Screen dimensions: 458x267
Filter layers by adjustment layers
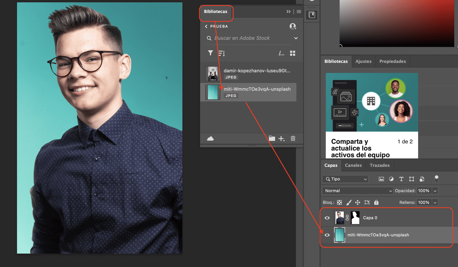(391, 179)
